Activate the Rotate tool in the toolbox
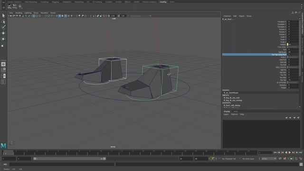 click(x=3, y=39)
